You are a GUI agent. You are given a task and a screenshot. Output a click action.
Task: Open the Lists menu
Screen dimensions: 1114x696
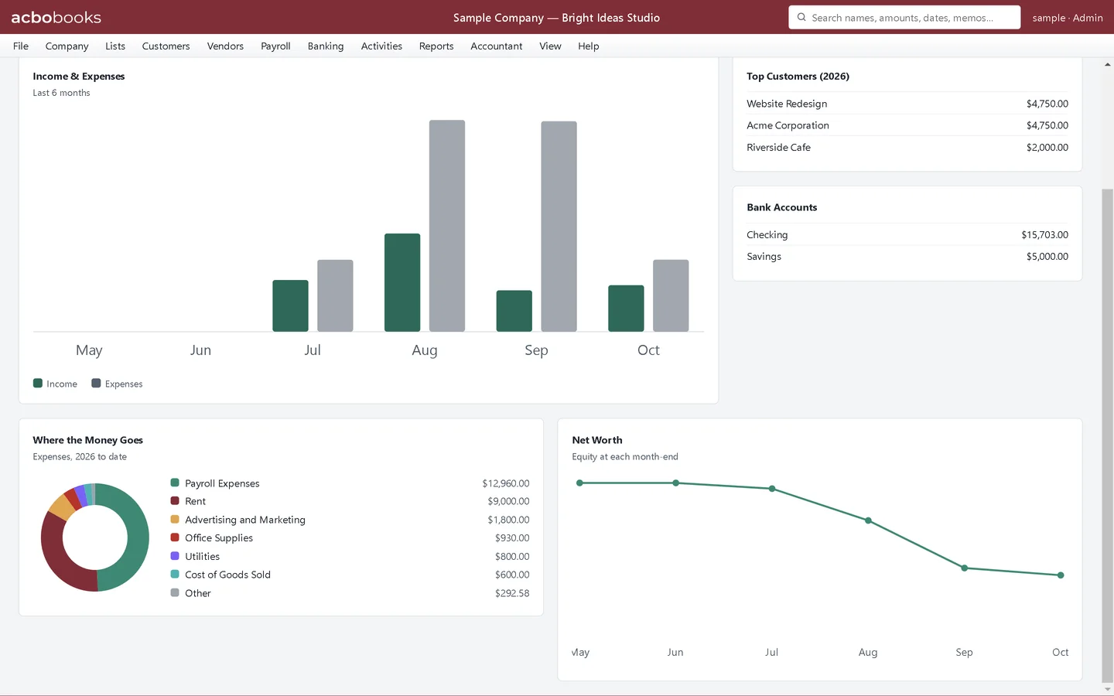coord(115,46)
